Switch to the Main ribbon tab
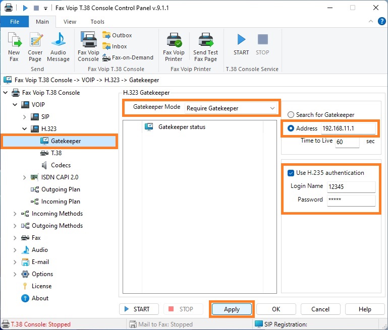Screen dimensions: 388x330 [42, 22]
